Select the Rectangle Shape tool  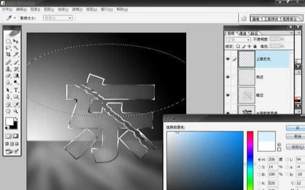click(x=16, y=97)
